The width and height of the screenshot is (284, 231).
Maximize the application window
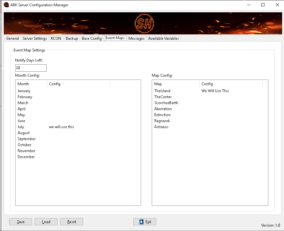point(263,5)
